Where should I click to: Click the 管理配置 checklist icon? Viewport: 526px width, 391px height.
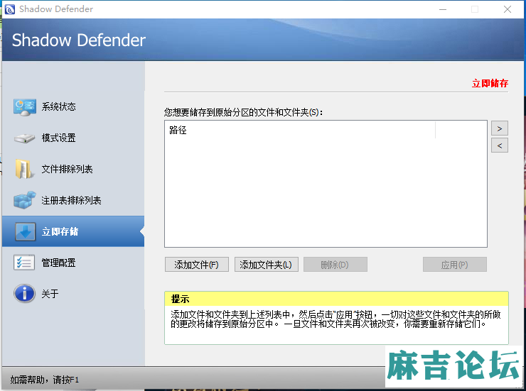(x=24, y=263)
